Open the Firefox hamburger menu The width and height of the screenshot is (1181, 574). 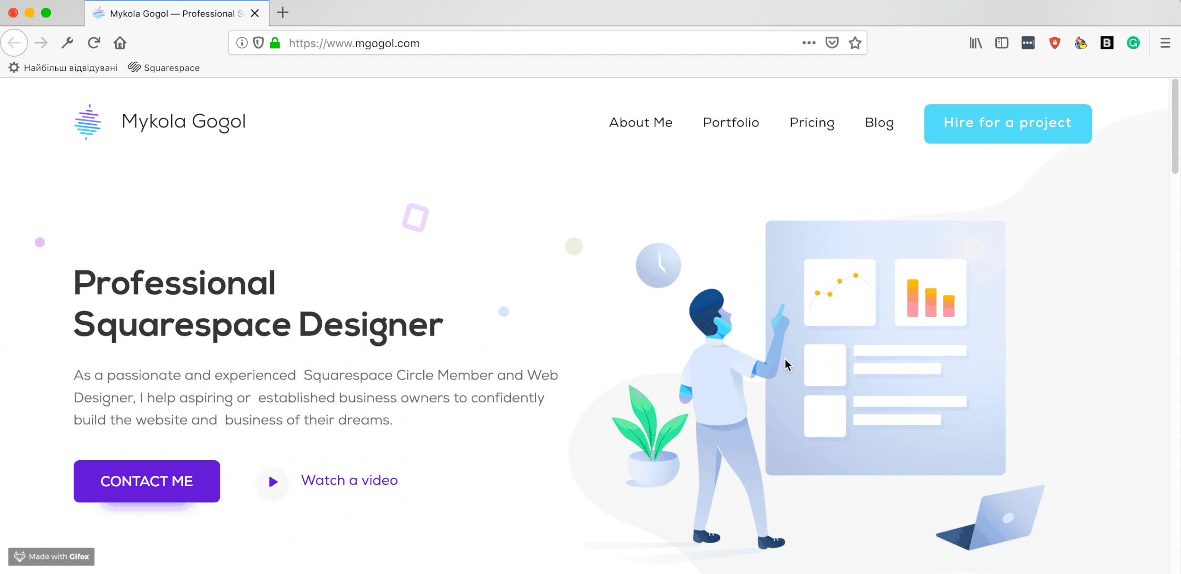coord(1165,43)
